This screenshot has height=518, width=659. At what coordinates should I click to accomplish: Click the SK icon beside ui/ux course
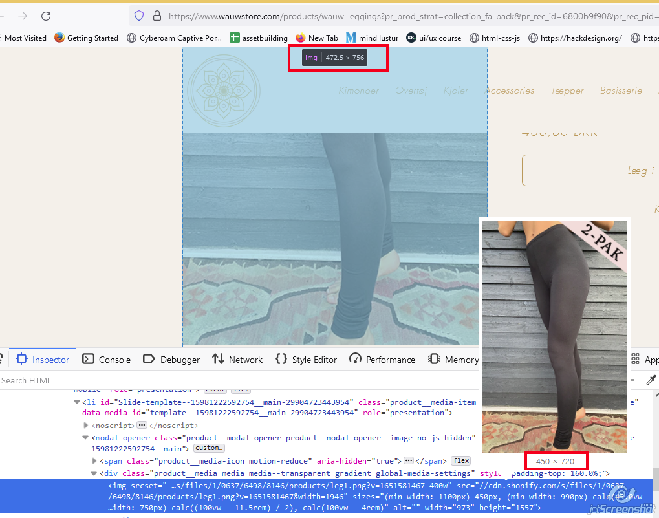(411, 38)
